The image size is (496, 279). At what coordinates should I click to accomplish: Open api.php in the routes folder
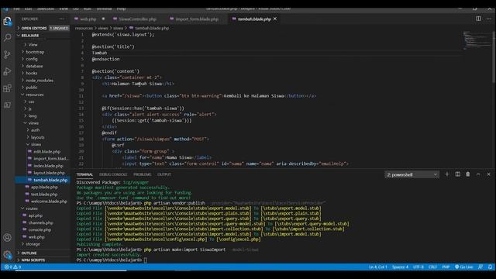click(x=36, y=215)
